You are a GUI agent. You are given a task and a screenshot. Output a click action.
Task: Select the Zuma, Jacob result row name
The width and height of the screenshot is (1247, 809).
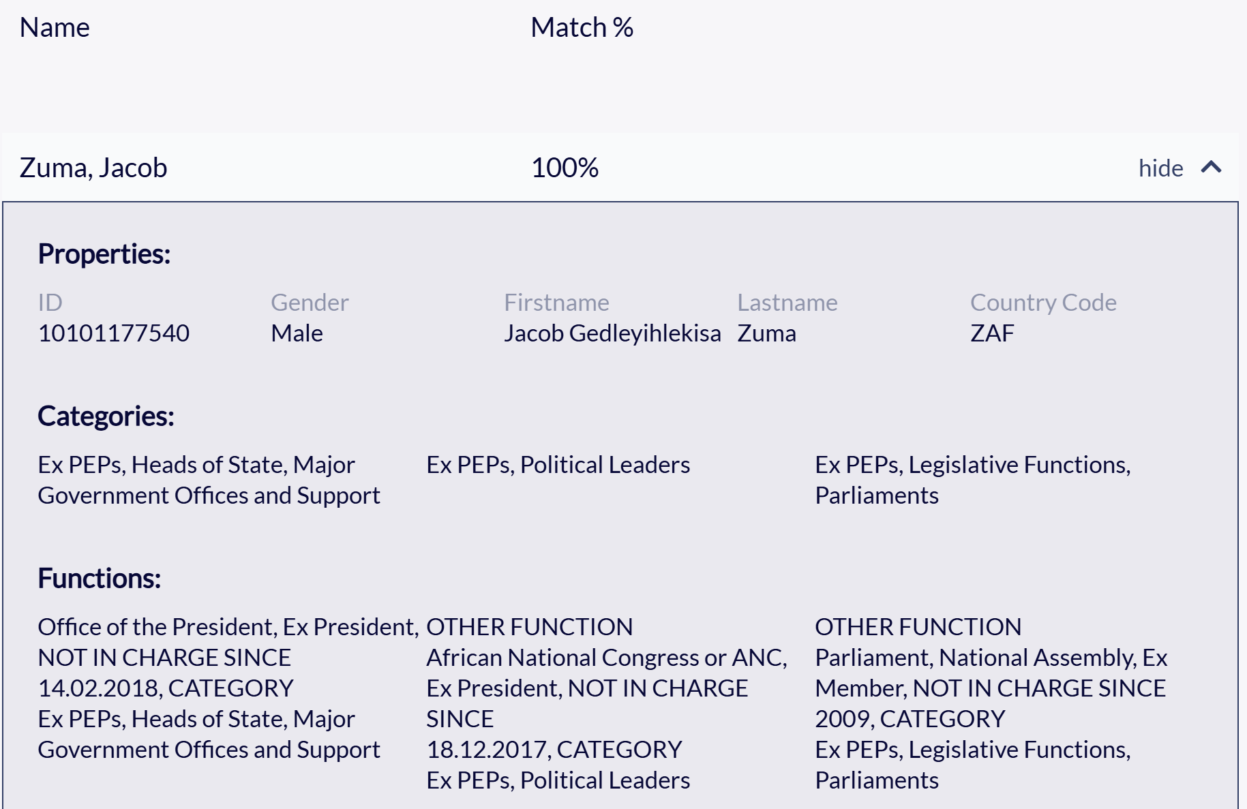[x=93, y=168]
